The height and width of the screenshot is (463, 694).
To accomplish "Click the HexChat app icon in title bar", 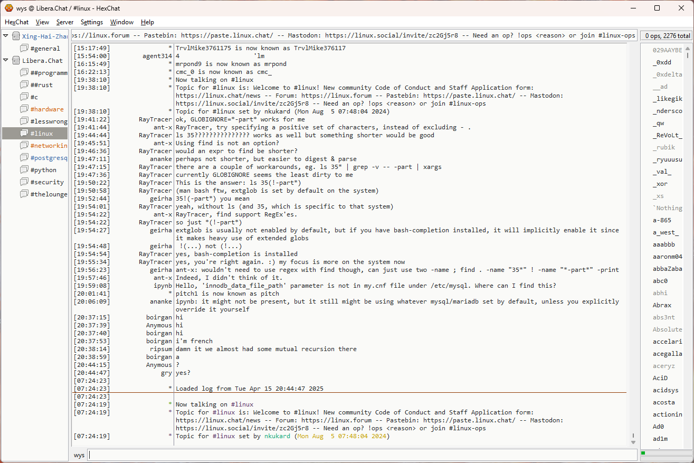I will coord(8,8).
